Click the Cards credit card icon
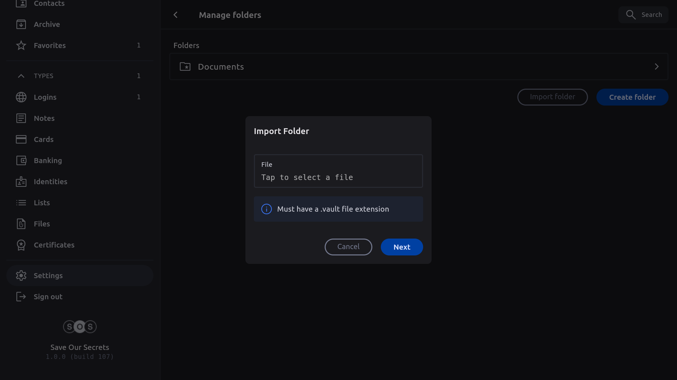Screen dimensions: 677x380 click(21, 139)
